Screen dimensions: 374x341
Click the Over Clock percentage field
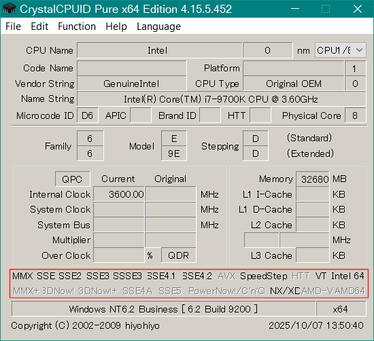coord(119,255)
